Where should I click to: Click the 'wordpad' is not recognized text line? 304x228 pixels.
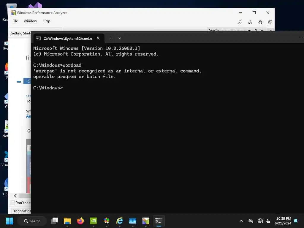tap(117, 71)
